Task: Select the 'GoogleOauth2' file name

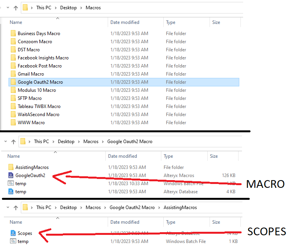Action: coord(30,175)
